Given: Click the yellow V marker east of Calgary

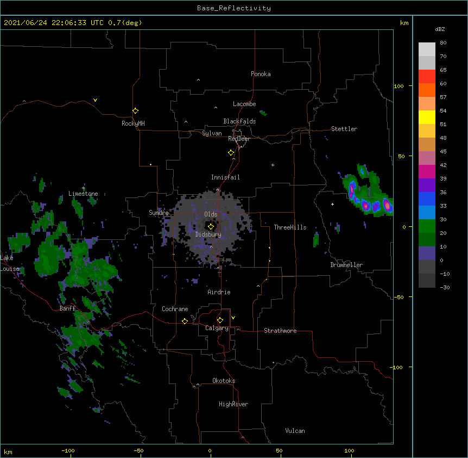Looking at the screenshot, I should 233,318.
